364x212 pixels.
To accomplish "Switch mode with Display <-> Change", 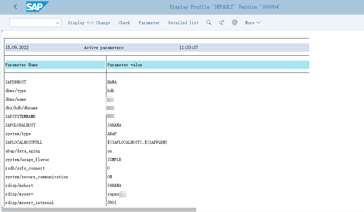I will (89, 23).
